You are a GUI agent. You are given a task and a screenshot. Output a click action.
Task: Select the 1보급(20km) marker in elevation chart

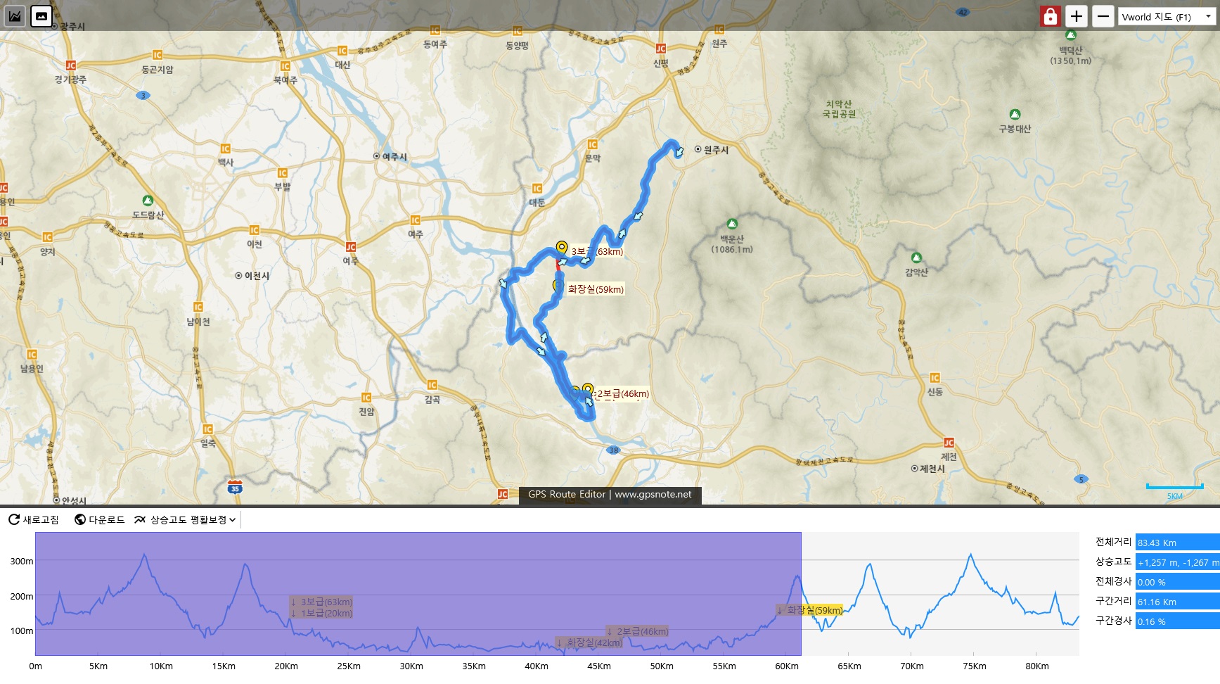[x=321, y=614]
